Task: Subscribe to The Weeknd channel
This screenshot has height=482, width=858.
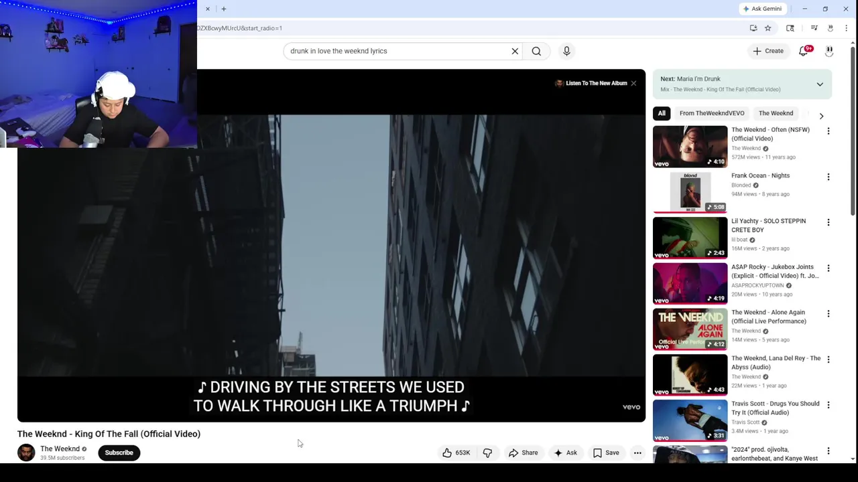Action: [x=119, y=453]
